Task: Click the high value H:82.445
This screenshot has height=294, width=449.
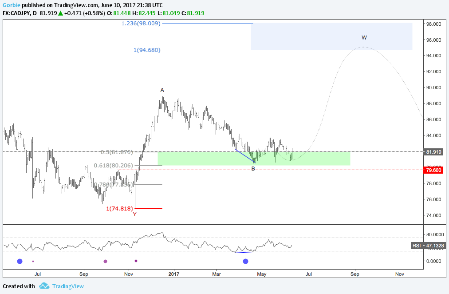Action: (143, 13)
